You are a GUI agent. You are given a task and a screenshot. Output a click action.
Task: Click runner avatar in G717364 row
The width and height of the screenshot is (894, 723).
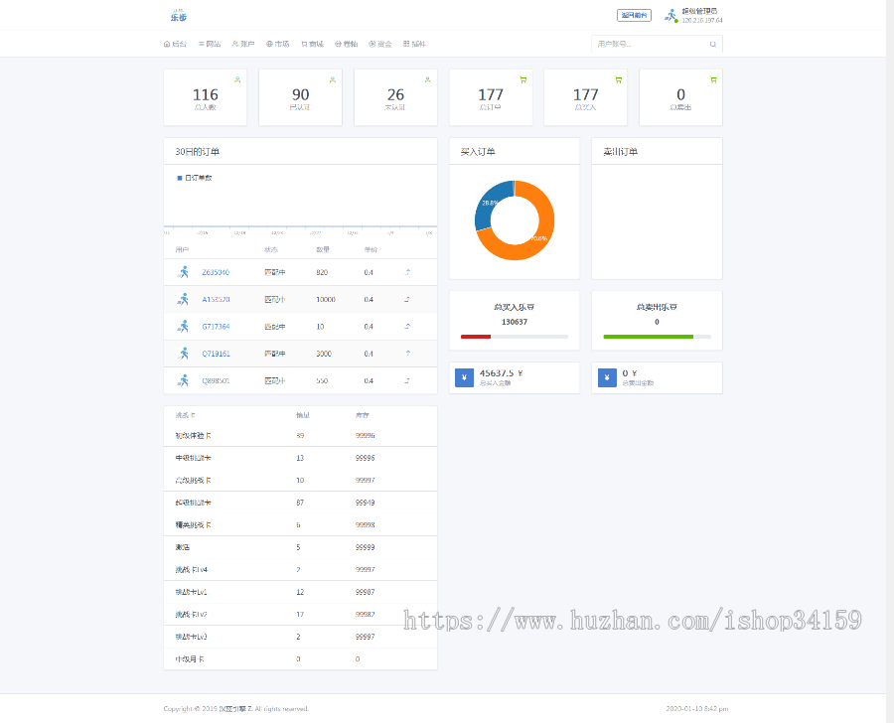183,326
